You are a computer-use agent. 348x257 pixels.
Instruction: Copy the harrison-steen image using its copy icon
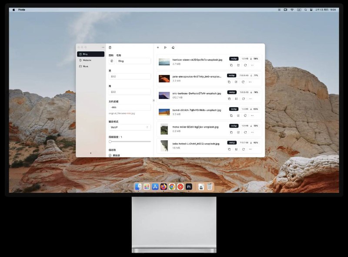(231, 65)
